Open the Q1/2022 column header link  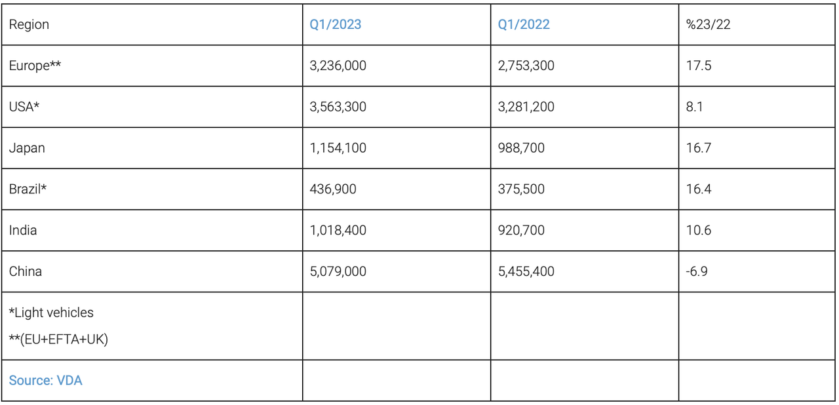524,24
